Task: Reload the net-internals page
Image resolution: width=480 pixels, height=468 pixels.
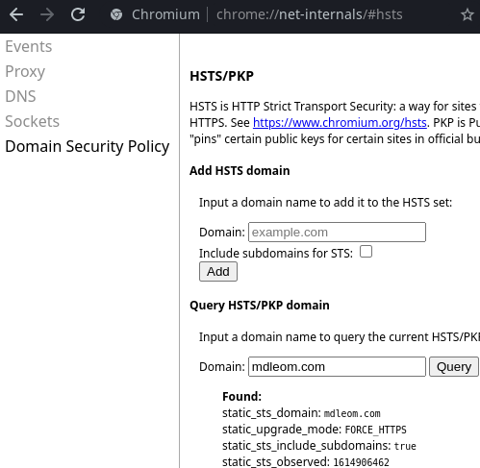Action: pyautogui.click(x=78, y=14)
